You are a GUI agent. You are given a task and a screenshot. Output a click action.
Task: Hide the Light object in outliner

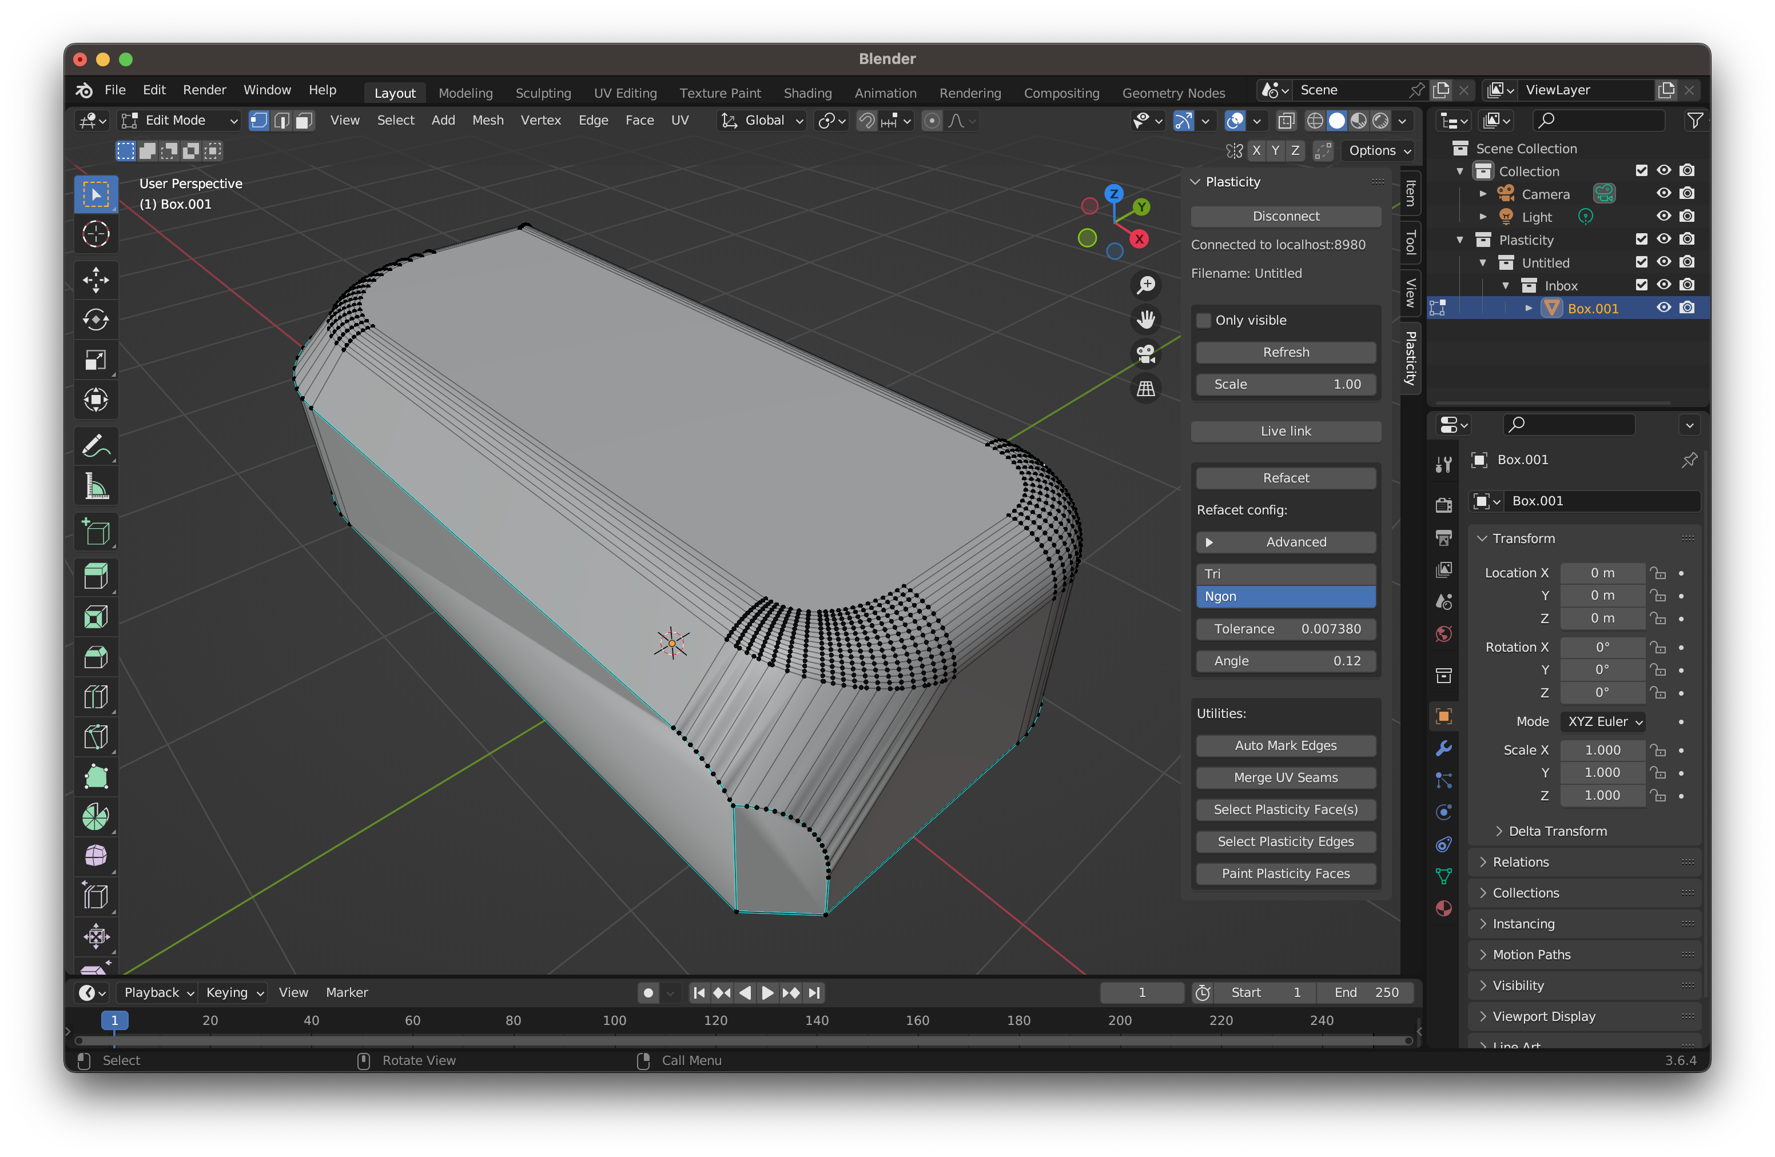(x=1664, y=217)
